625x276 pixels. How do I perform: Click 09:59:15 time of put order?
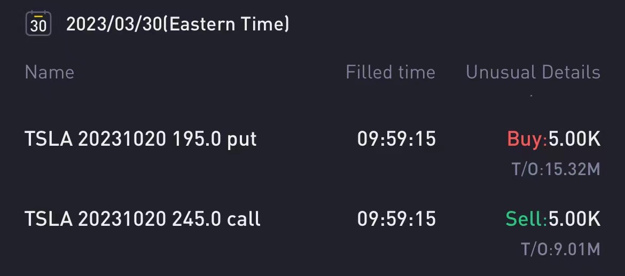(x=396, y=139)
